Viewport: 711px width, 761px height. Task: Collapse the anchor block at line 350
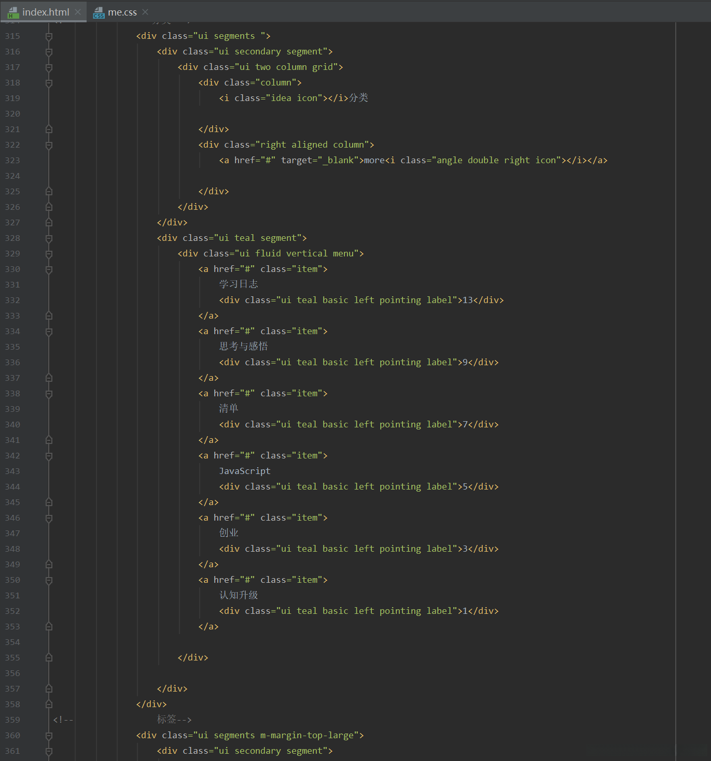click(49, 580)
